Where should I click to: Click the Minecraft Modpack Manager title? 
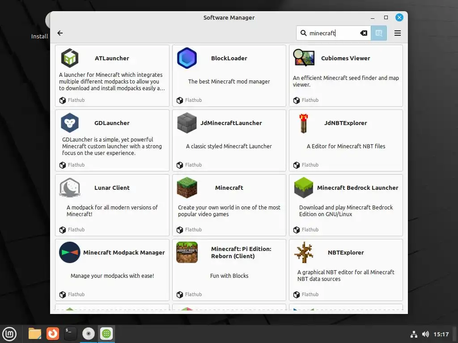tap(124, 252)
